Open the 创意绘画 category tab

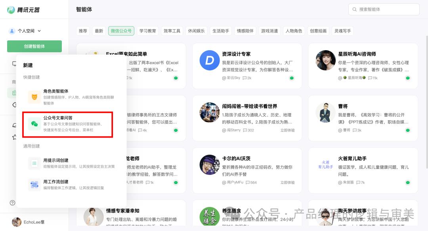tap(318, 31)
